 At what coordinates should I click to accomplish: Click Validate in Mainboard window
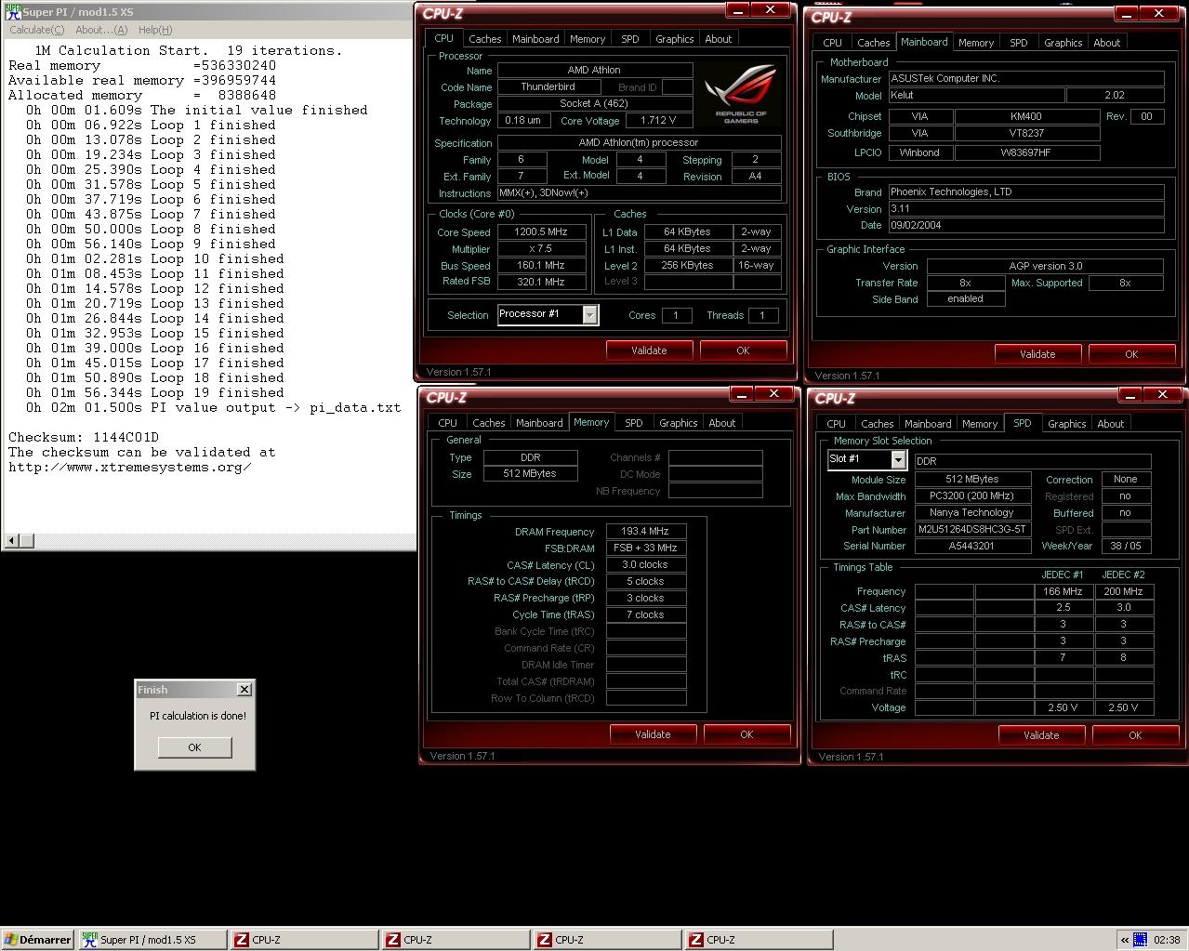pyautogui.click(x=1037, y=354)
